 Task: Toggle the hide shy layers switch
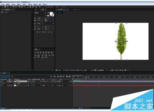[58, 77]
